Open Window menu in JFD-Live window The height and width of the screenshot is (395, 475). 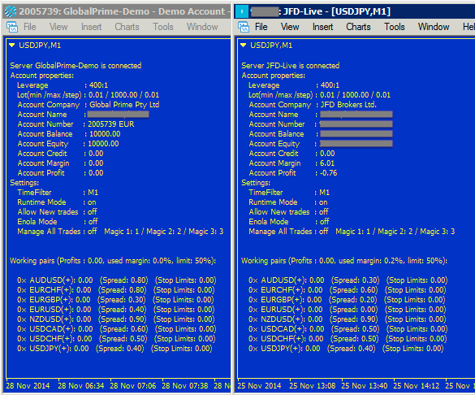[434, 27]
